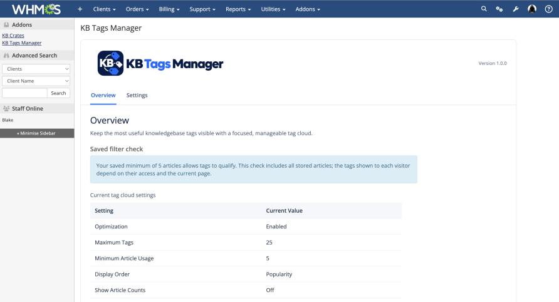
Task: Open the Client Name search field dropdown
Action: pyautogui.click(x=36, y=81)
